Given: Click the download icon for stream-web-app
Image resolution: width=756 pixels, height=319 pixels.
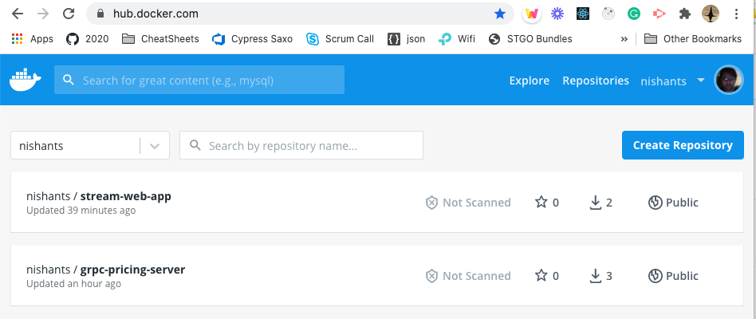Looking at the screenshot, I should pos(596,203).
